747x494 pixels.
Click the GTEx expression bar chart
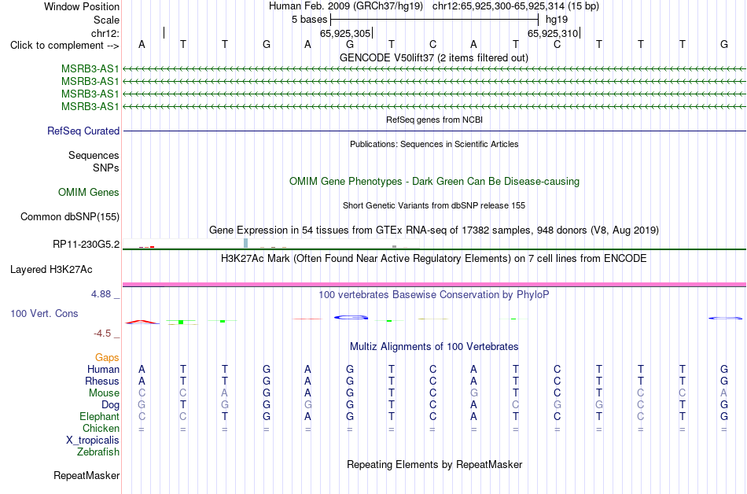point(270,243)
